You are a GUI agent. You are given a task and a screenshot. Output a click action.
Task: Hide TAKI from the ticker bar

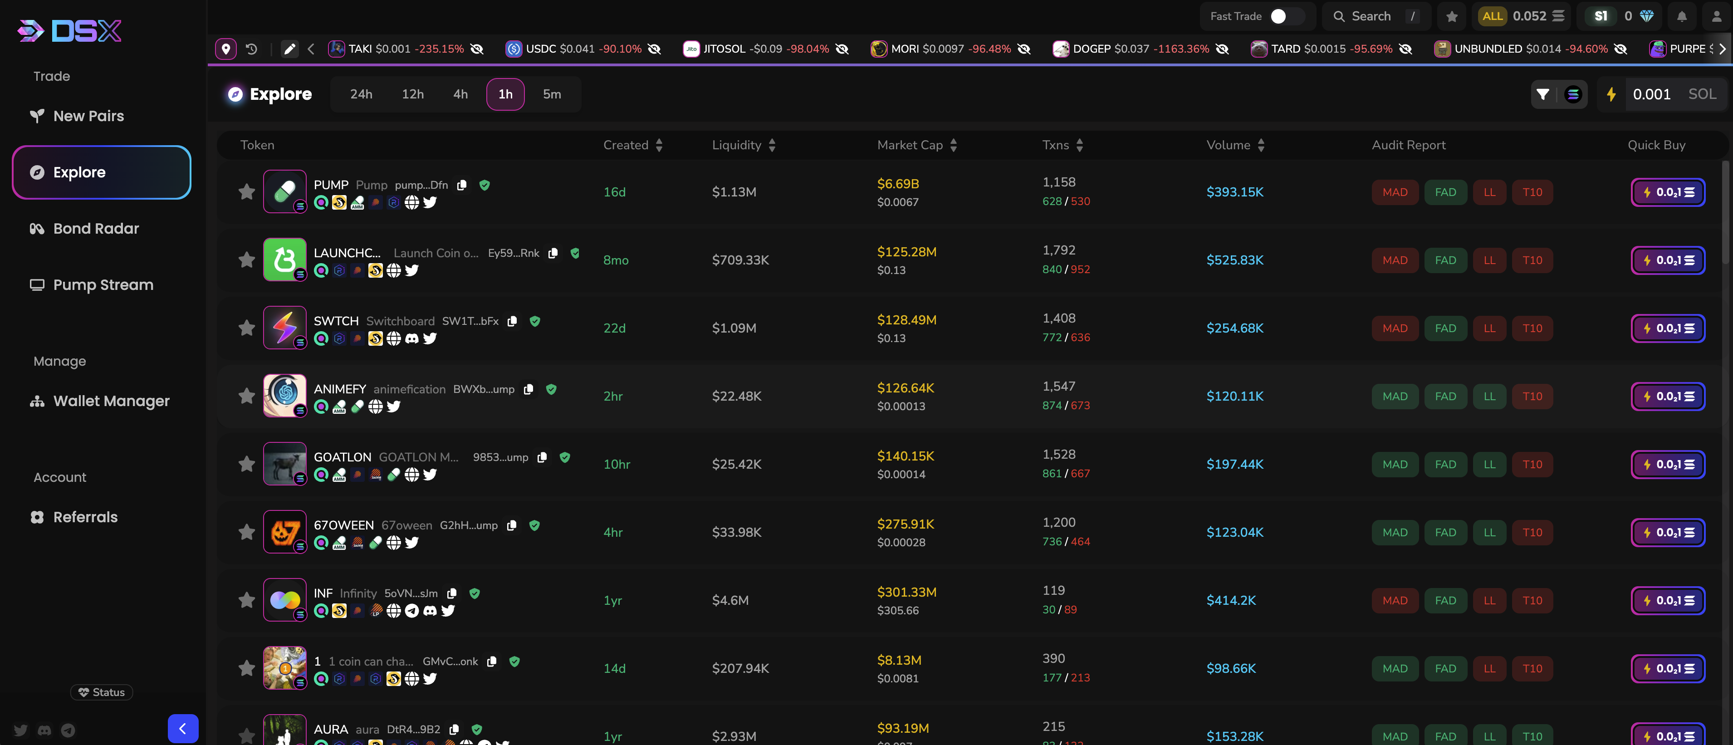477,49
